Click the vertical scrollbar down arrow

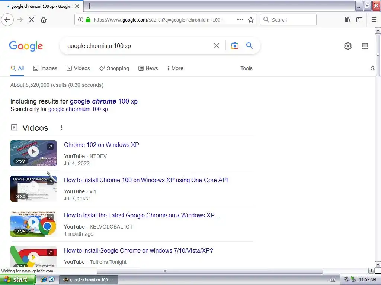click(378, 264)
